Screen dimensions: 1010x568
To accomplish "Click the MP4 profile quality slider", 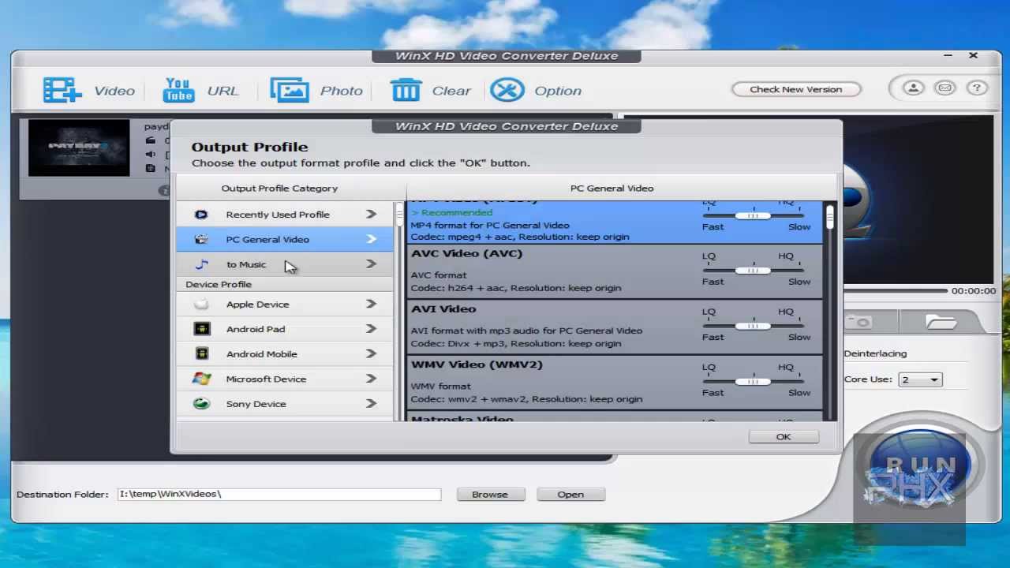I will 753,215.
